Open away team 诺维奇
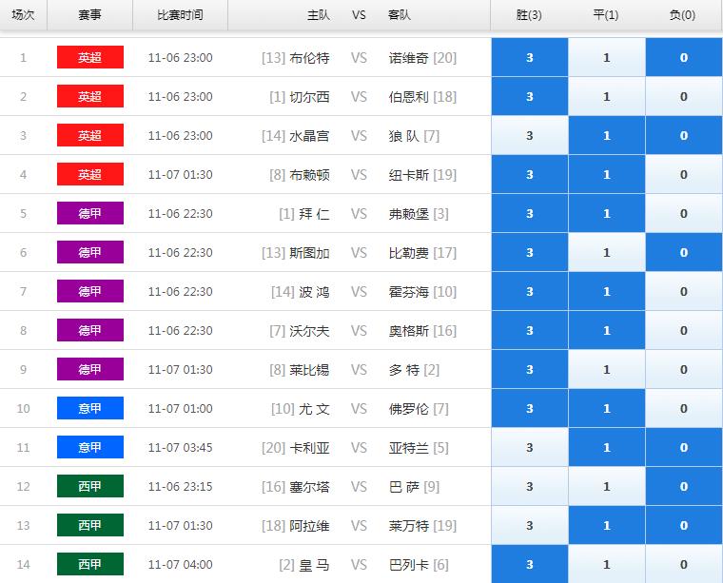Screen dimensions: 723x583 (408, 58)
